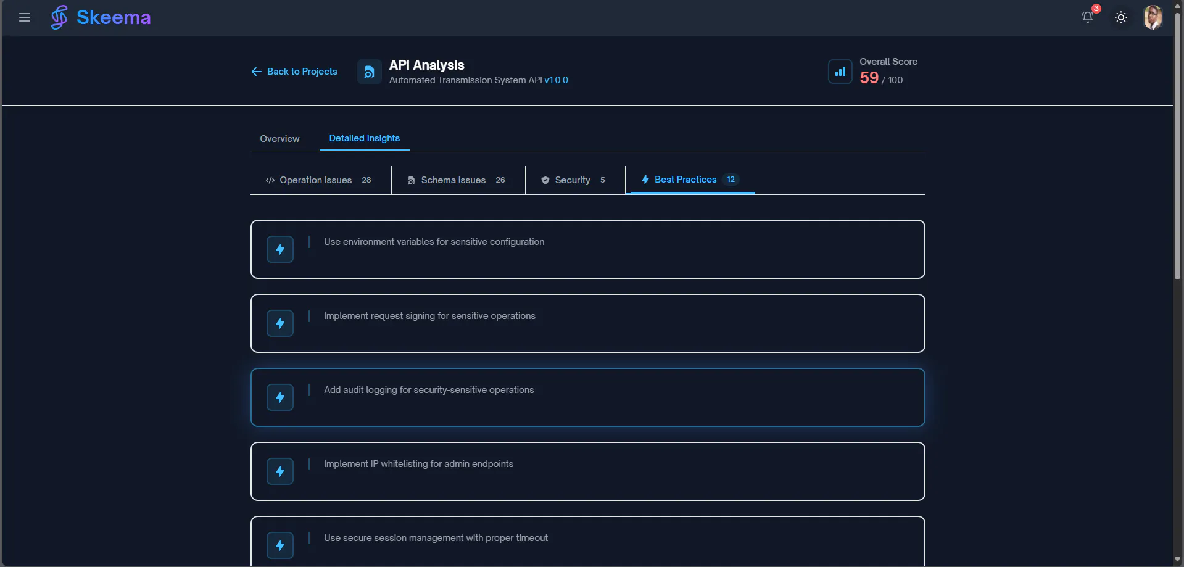
Task: Click the Operation Issues count 28
Action: 366,180
